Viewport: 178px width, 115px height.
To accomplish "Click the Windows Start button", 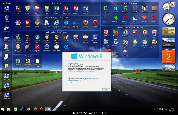I will pyautogui.click(x=2, y=109).
